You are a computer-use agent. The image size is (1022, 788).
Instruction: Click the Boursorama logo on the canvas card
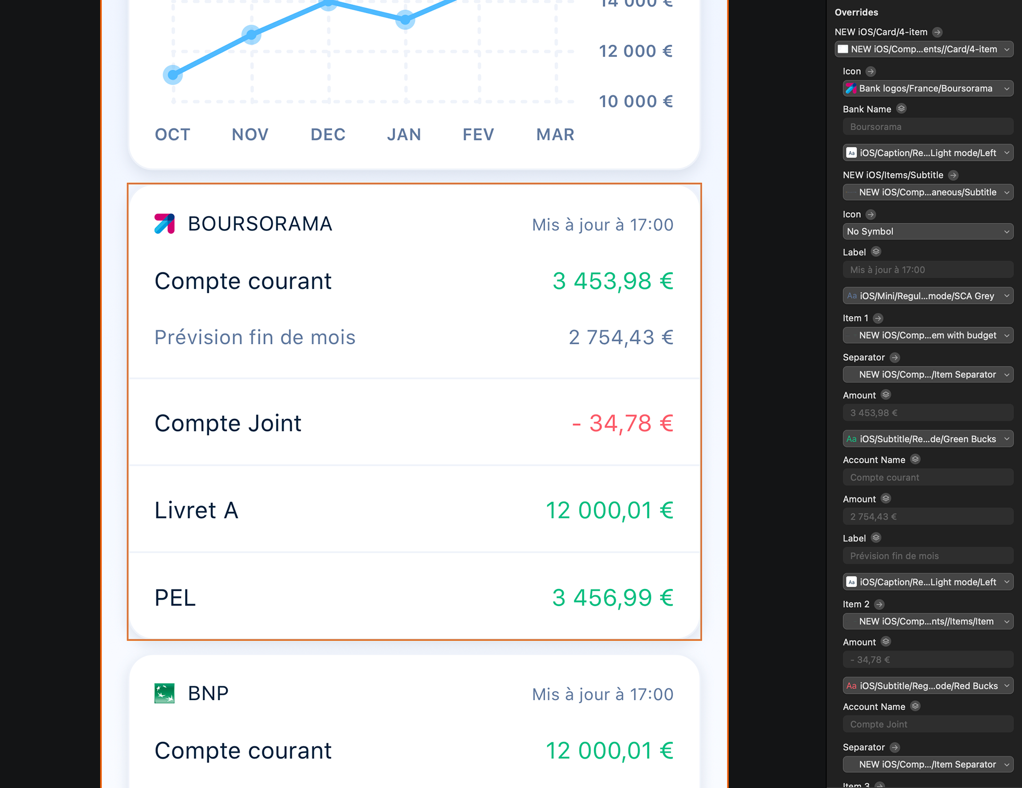pyautogui.click(x=164, y=224)
